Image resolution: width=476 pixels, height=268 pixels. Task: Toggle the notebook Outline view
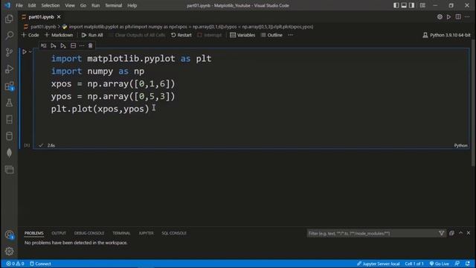[271, 35]
